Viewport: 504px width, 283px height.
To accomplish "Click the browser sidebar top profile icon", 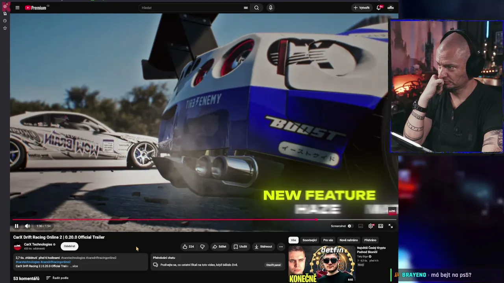I will (5, 6).
